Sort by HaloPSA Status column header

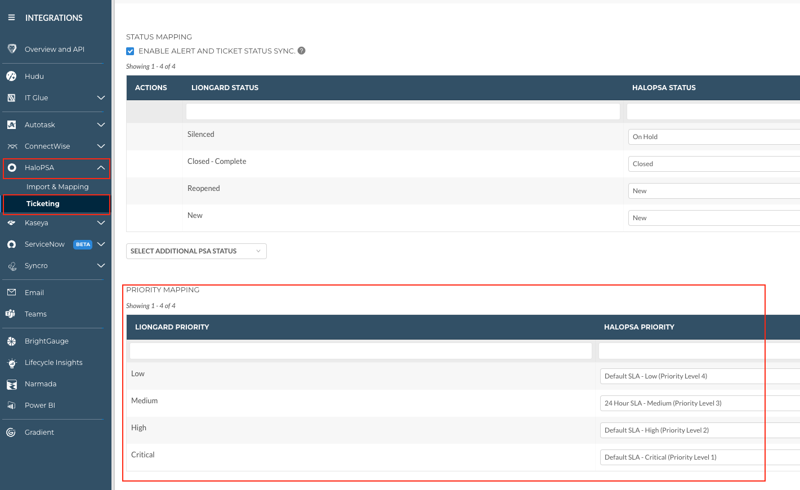[x=664, y=88]
